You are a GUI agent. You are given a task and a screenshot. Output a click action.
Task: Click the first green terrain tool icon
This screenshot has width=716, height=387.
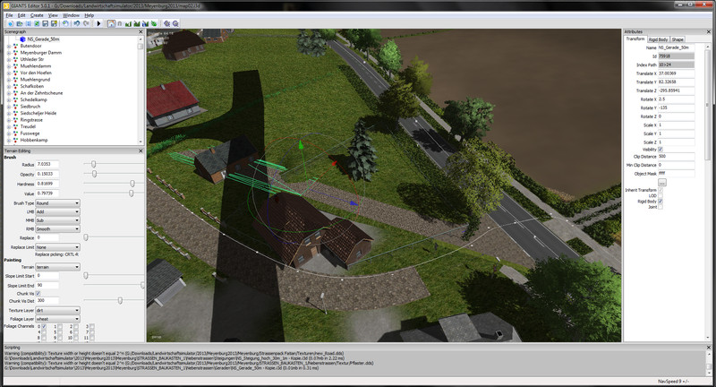(128, 23)
